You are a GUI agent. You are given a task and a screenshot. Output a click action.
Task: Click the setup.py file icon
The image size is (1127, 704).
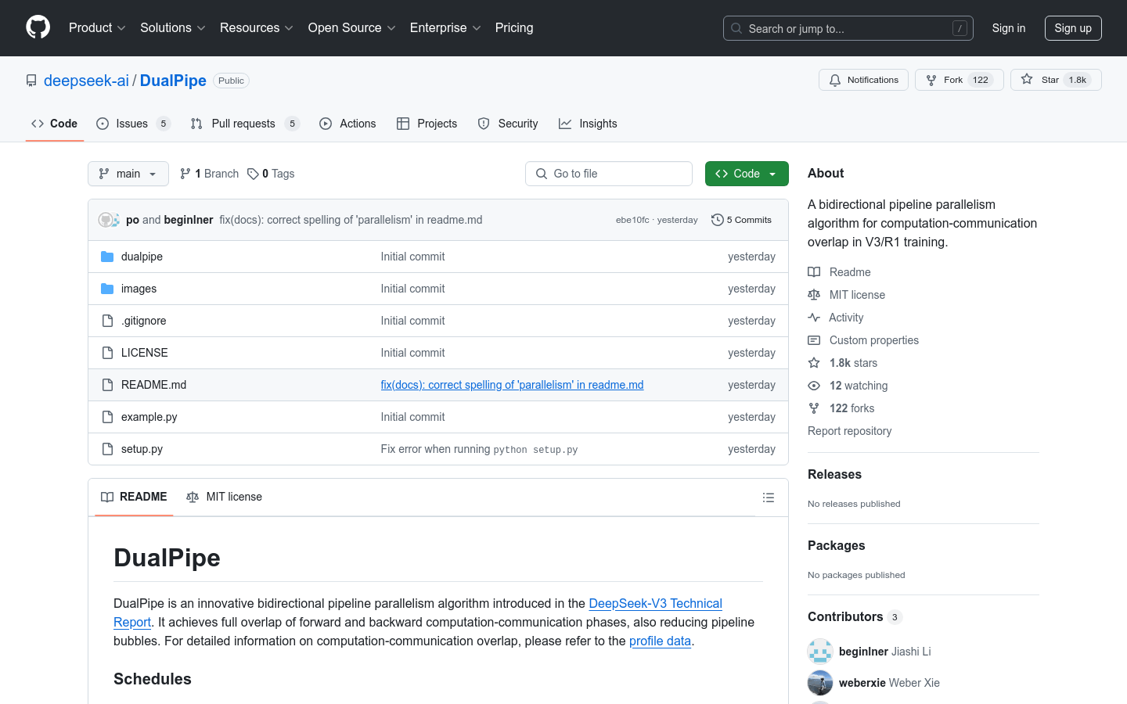[107, 449]
